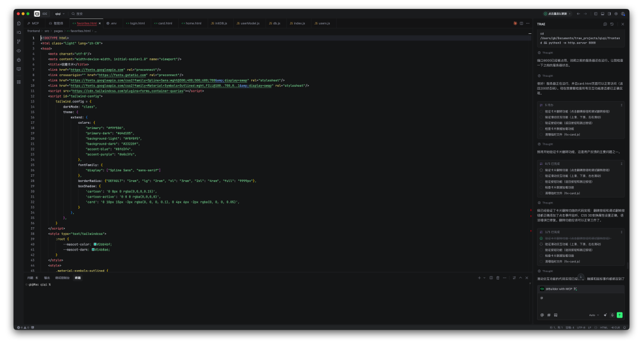643x348 pixels.
Task: Open the qiqi project dropdown
Action: [x=59, y=13]
